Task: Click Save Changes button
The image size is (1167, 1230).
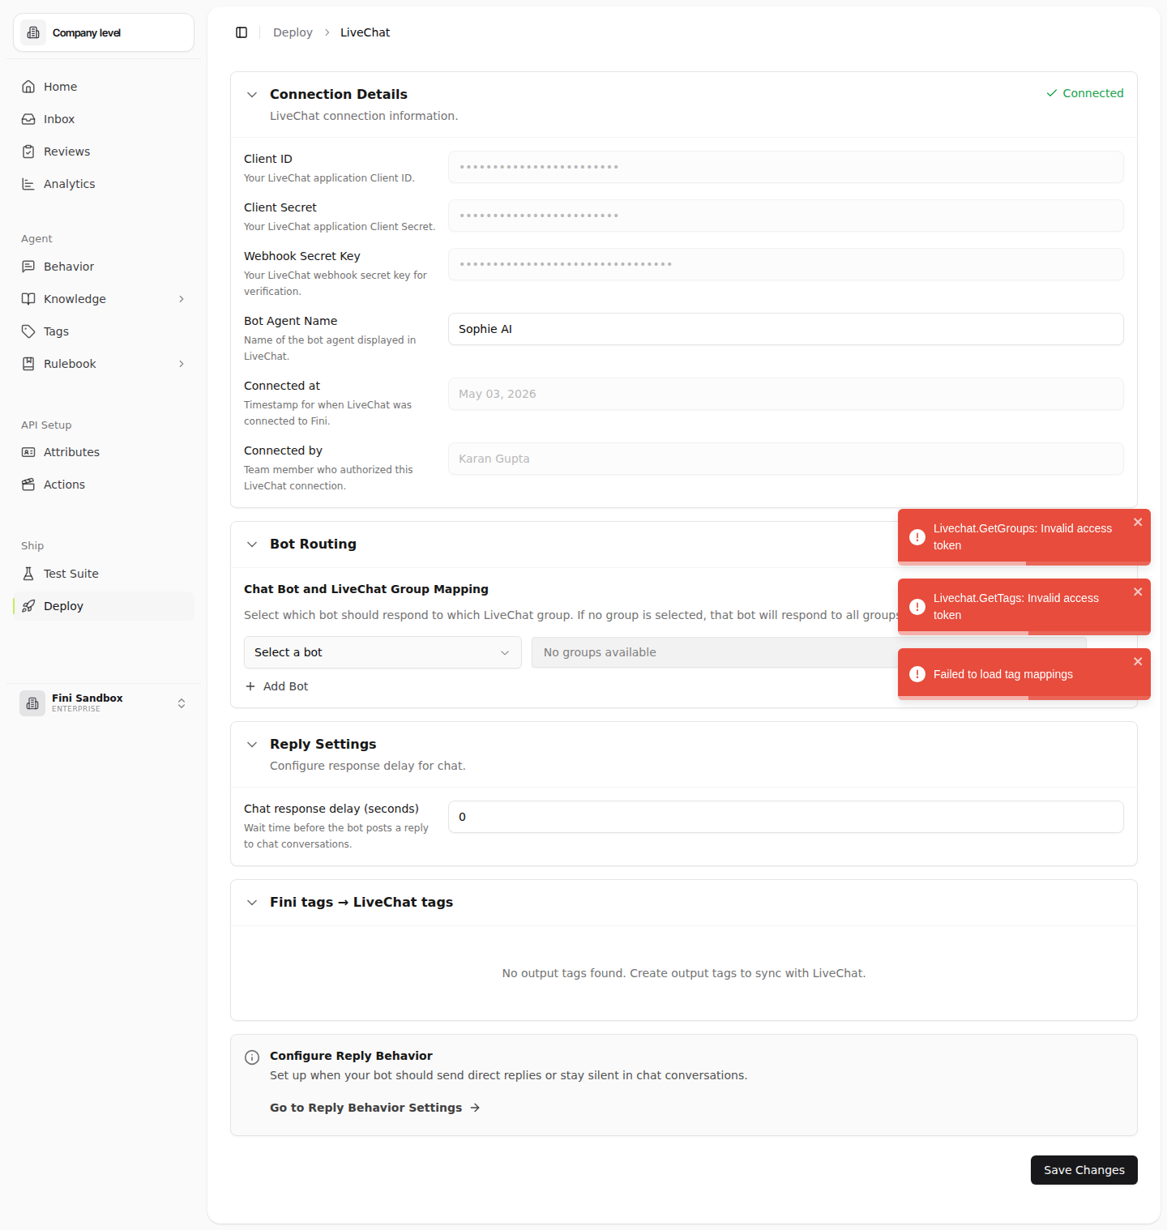Action: 1084,1170
